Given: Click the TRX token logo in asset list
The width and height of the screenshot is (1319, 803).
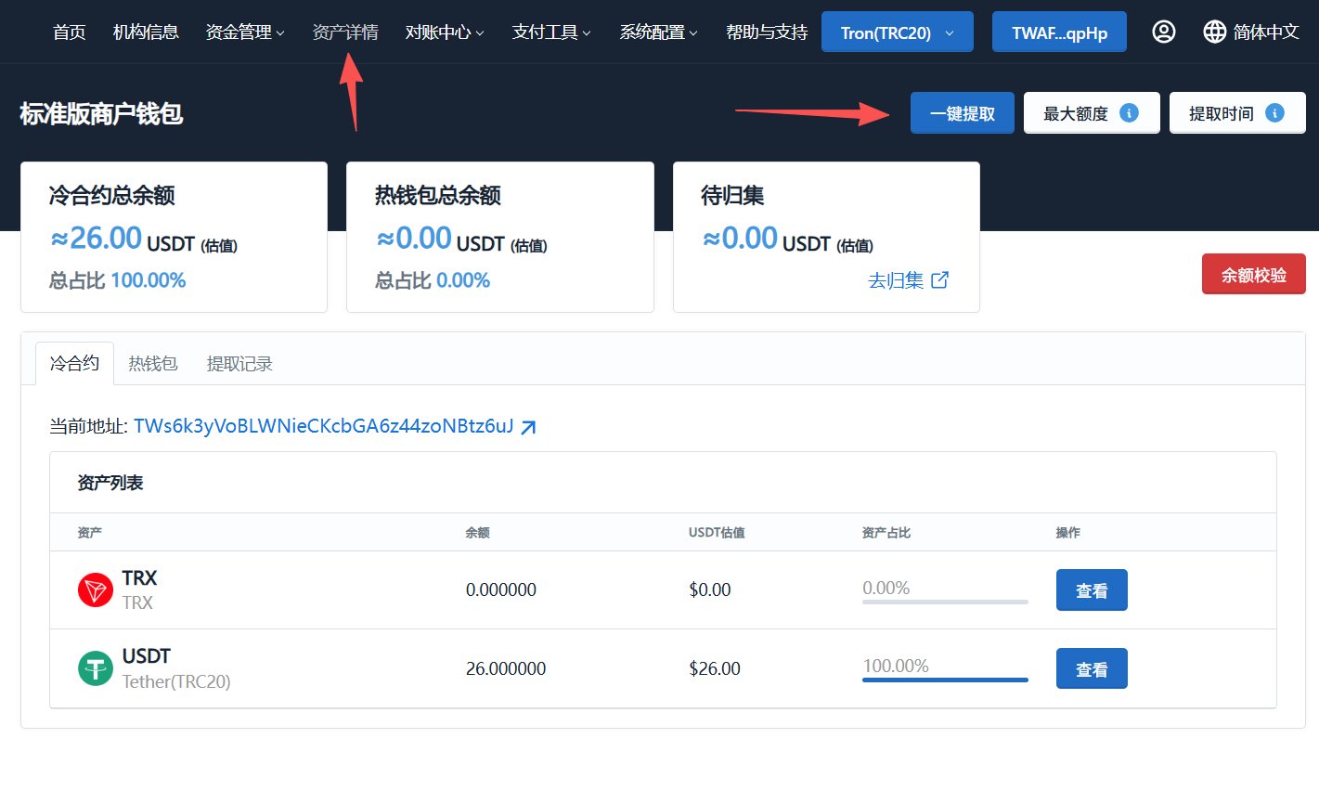Looking at the screenshot, I should click(x=94, y=589).
